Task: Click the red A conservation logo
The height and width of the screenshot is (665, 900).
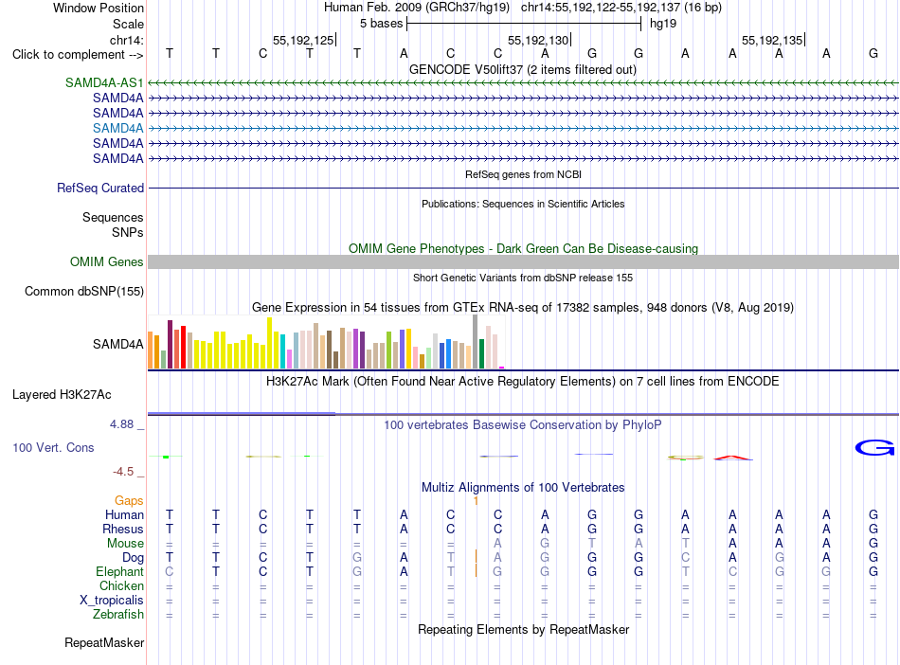Action: [732, 458]
